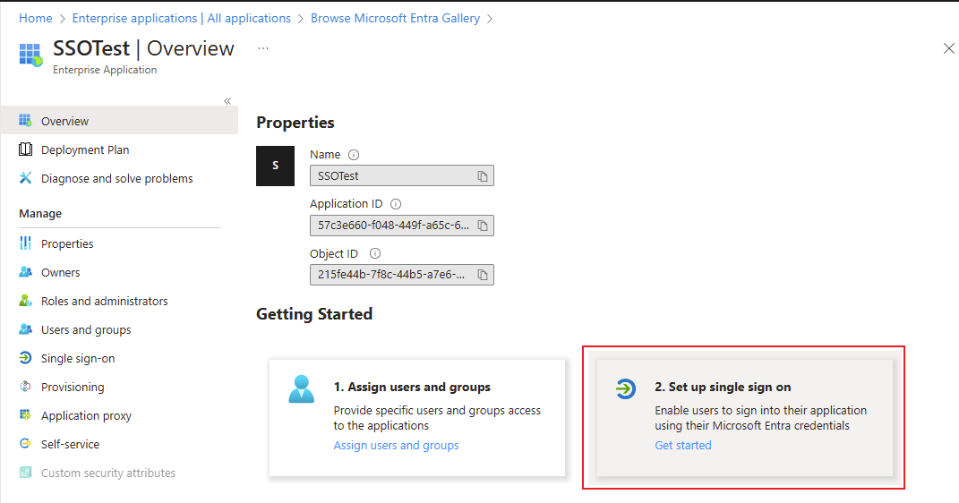Click the Deployment Plan book icon
The width and height of the screenshot is (959, 503).
pos(25,149)
